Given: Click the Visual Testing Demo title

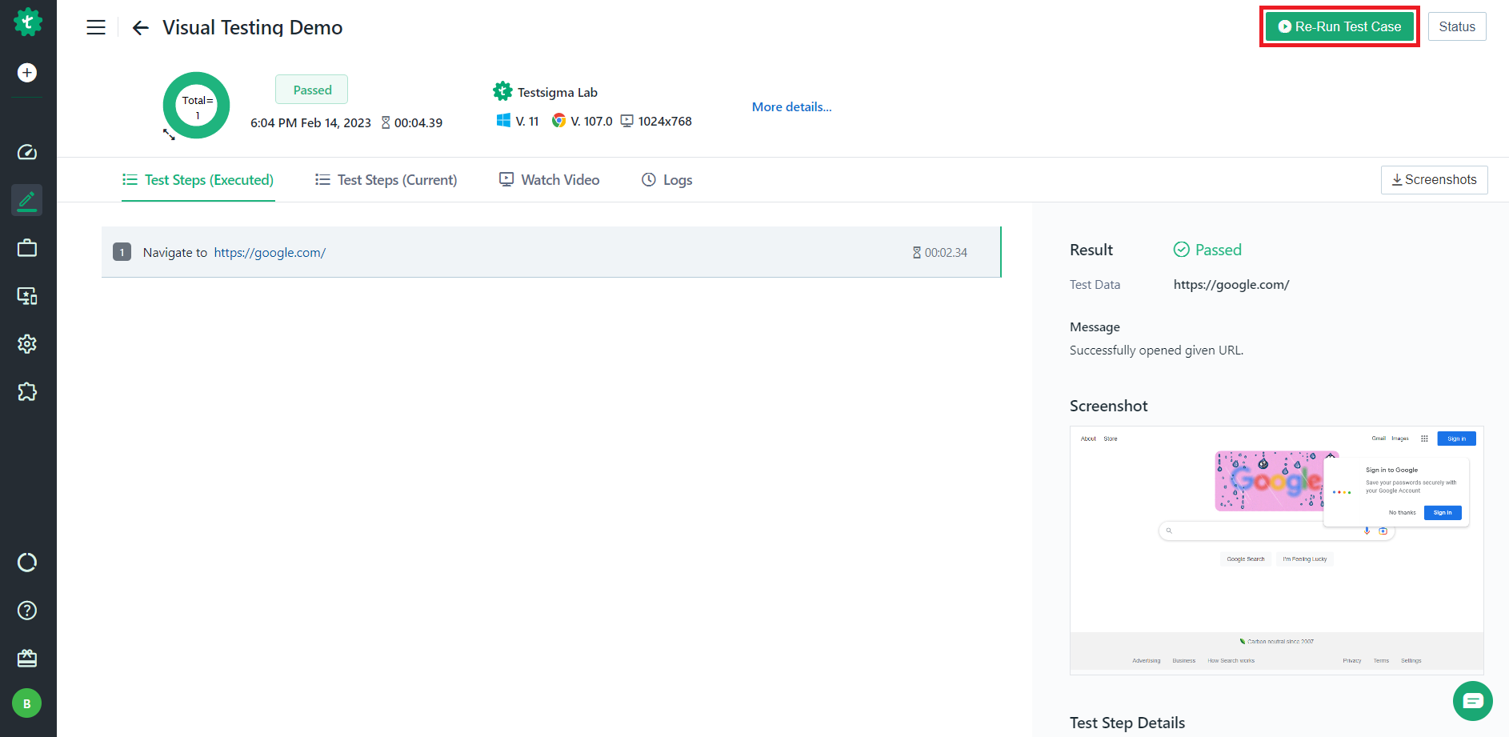Looking at the screenshot, I should pyautogui.click(x=253, y=28).
